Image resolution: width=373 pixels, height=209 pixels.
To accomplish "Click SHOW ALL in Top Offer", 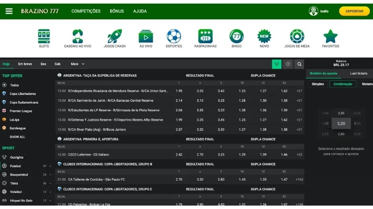I will coord(17,137).
